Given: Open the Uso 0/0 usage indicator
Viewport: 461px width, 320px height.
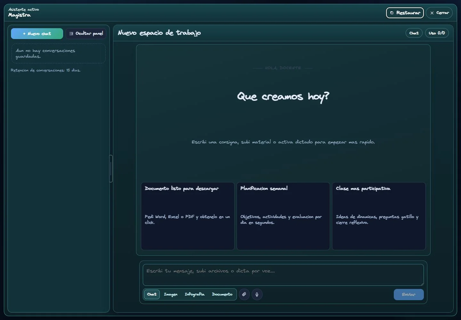Looking at the screenshot, I should [x=437, y=33].
